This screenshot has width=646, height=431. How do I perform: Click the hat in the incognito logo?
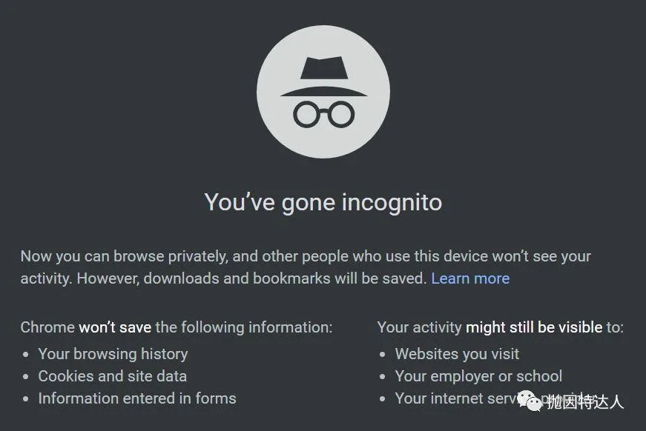(324, 76)
